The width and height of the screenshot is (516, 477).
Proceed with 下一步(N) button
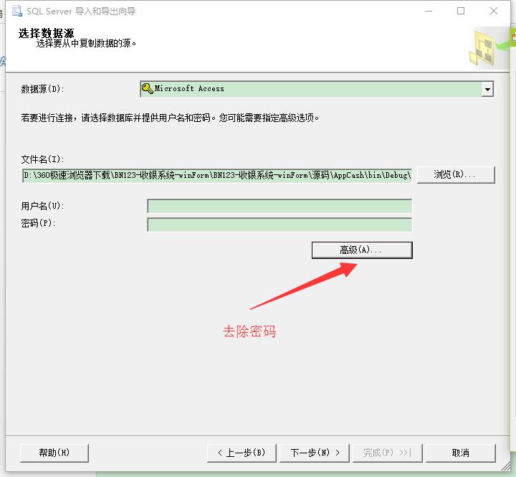pos(315,453)
